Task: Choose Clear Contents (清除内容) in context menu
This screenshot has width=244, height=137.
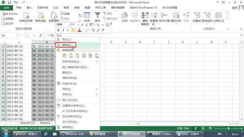Action: (x=78, y=78)
